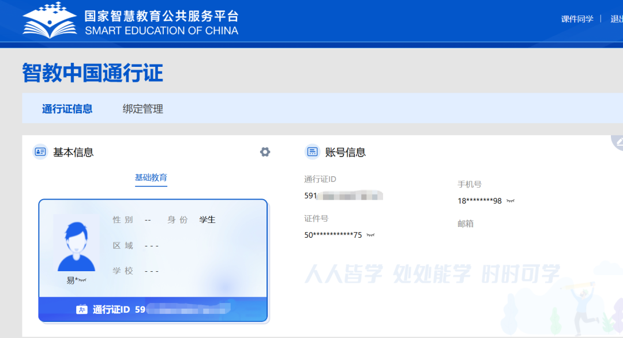
Task: Click the panel icon beside 账号信息
Action: pyautogui.click(x=312, y=152)
